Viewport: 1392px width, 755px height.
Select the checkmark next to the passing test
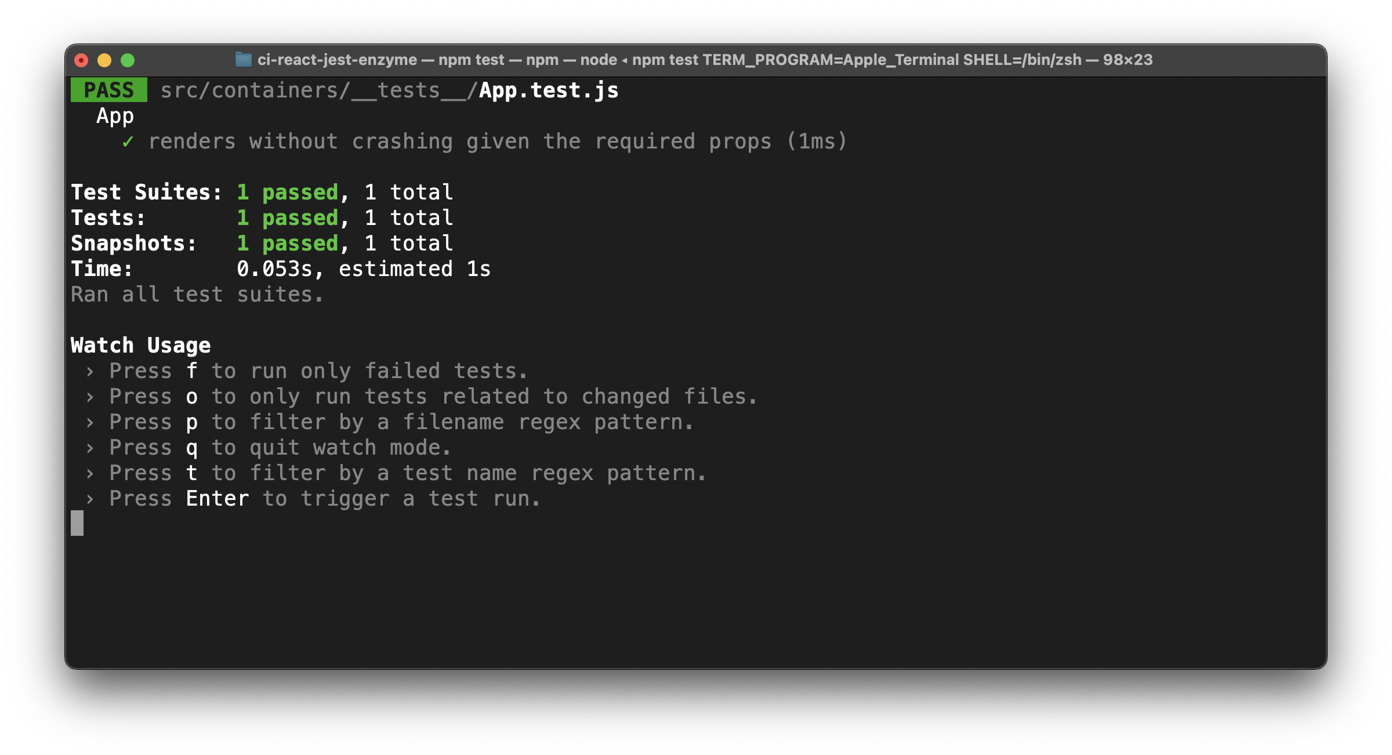pos(127,141)
